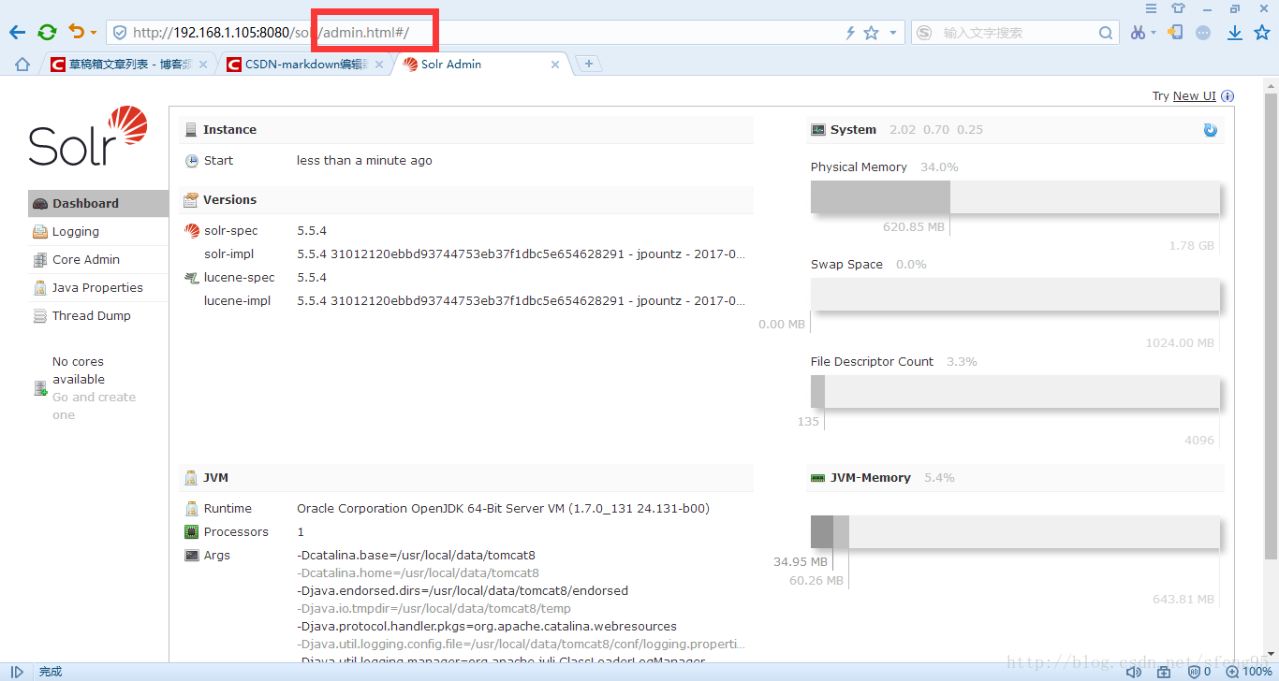Click the orange undo-close arrow icon
Image resolution: width=1279 pixels, height=681 pixels.
(x=76, y=33)
